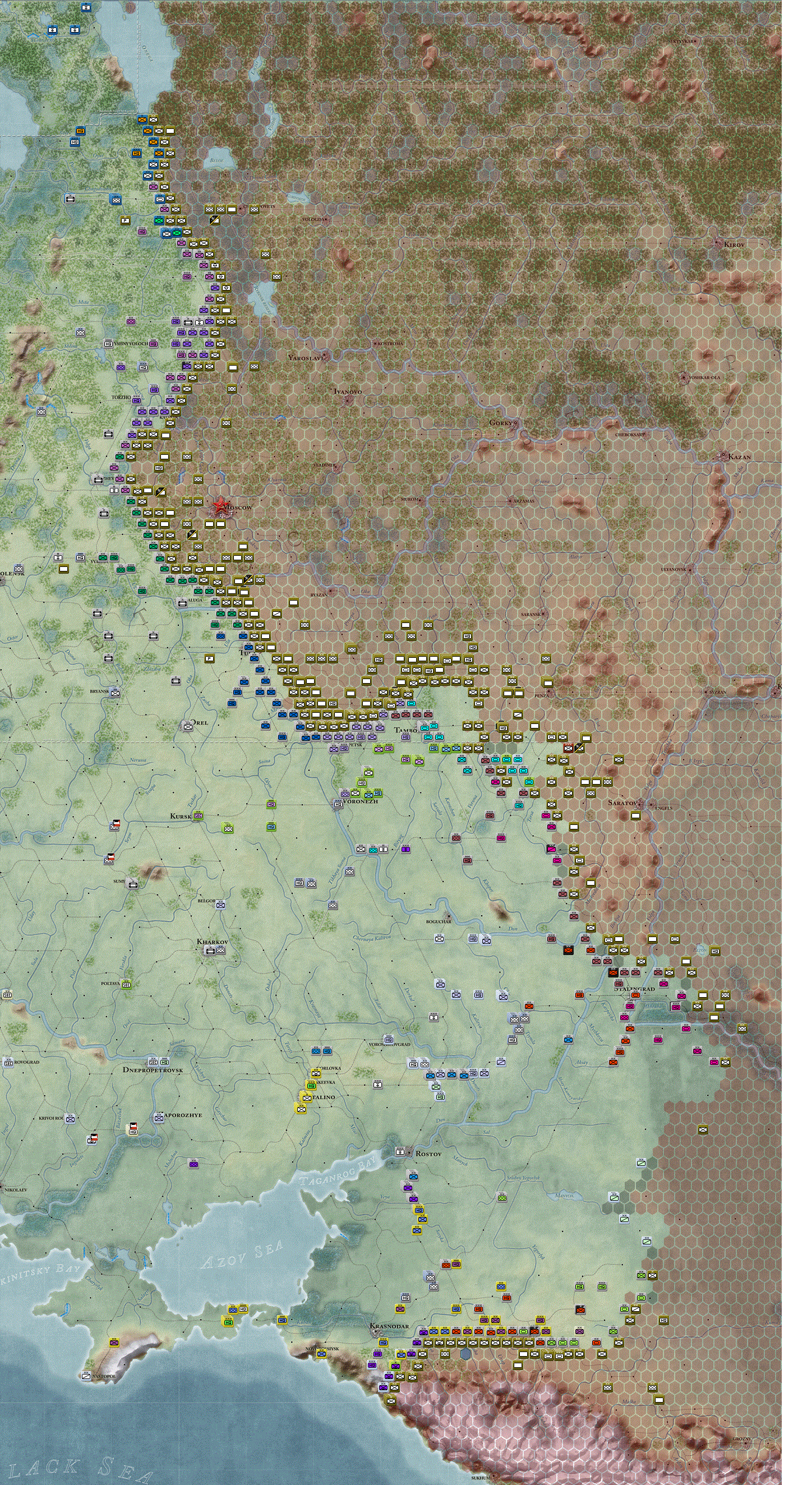Click the Kursk city label
807x1485 pixels.
pos(181,817)
